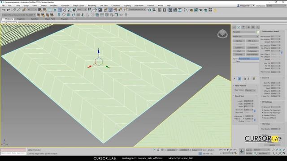Collapse the Board Size rollout
The height and width of the screenshot is (161, 287).
(x=239, y=96)
